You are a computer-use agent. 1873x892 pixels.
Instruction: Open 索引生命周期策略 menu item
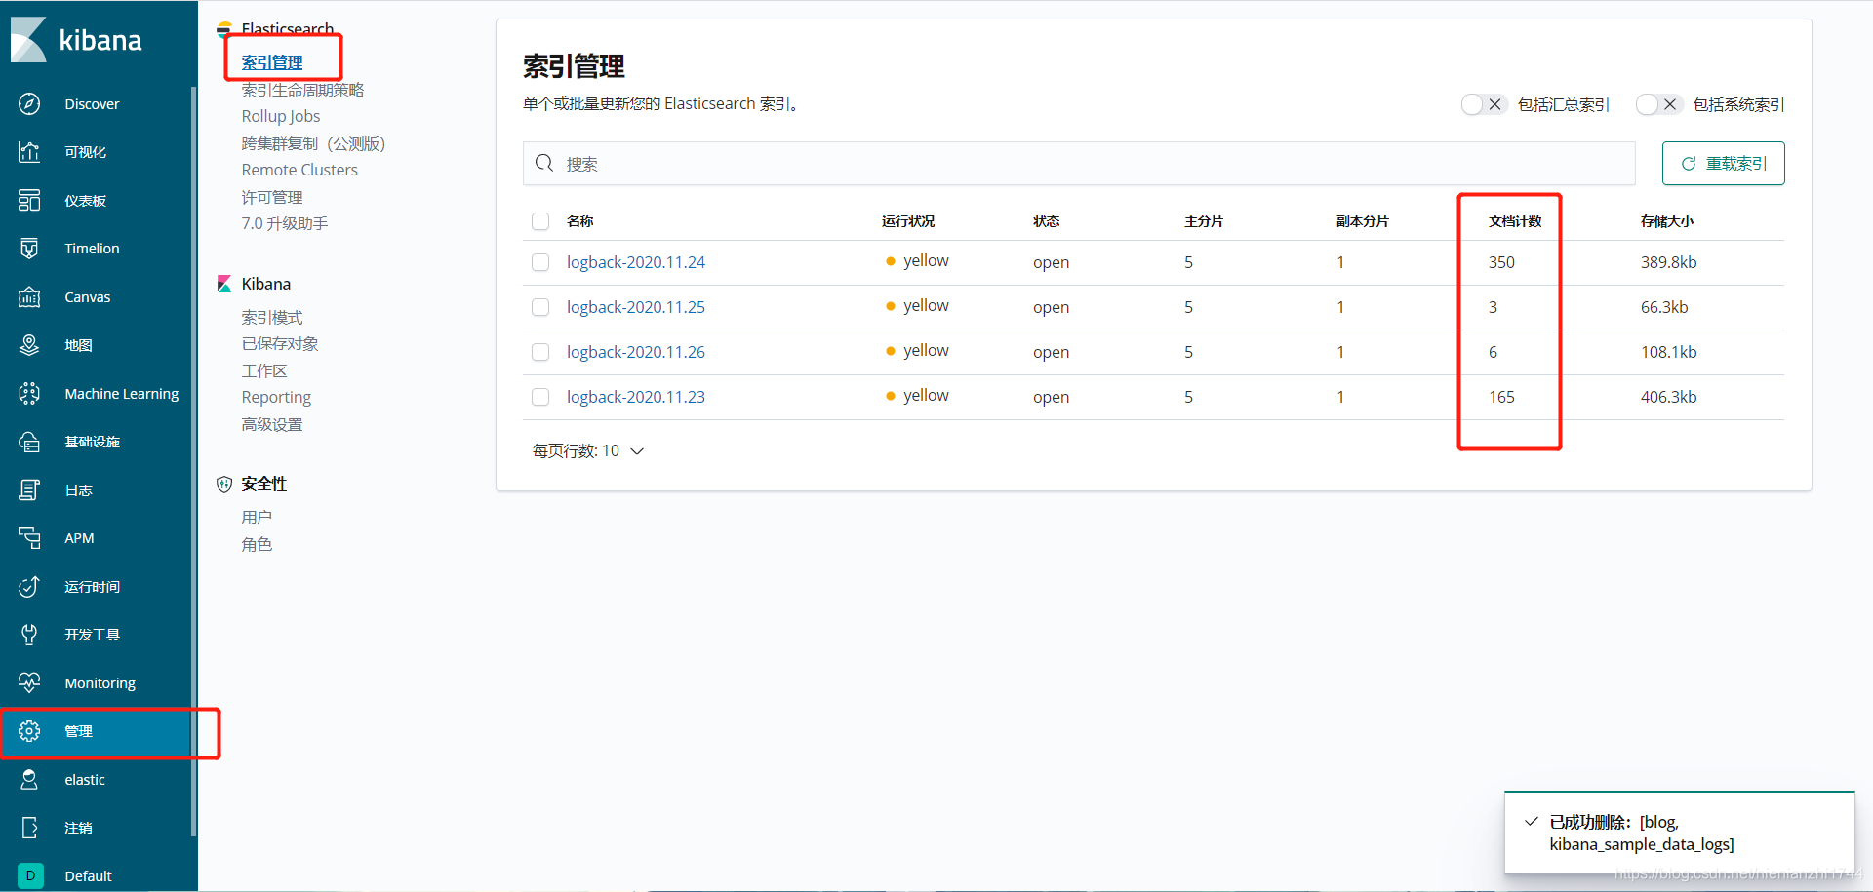pos(302,90)
